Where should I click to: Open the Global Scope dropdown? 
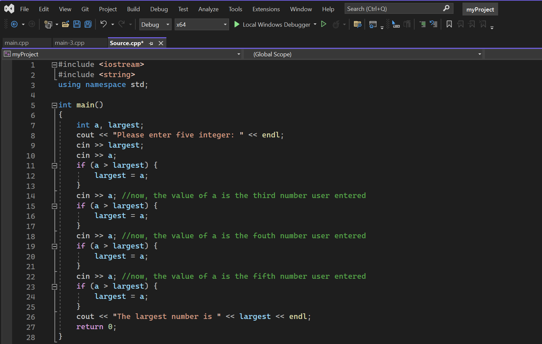(x=363, y=54)
